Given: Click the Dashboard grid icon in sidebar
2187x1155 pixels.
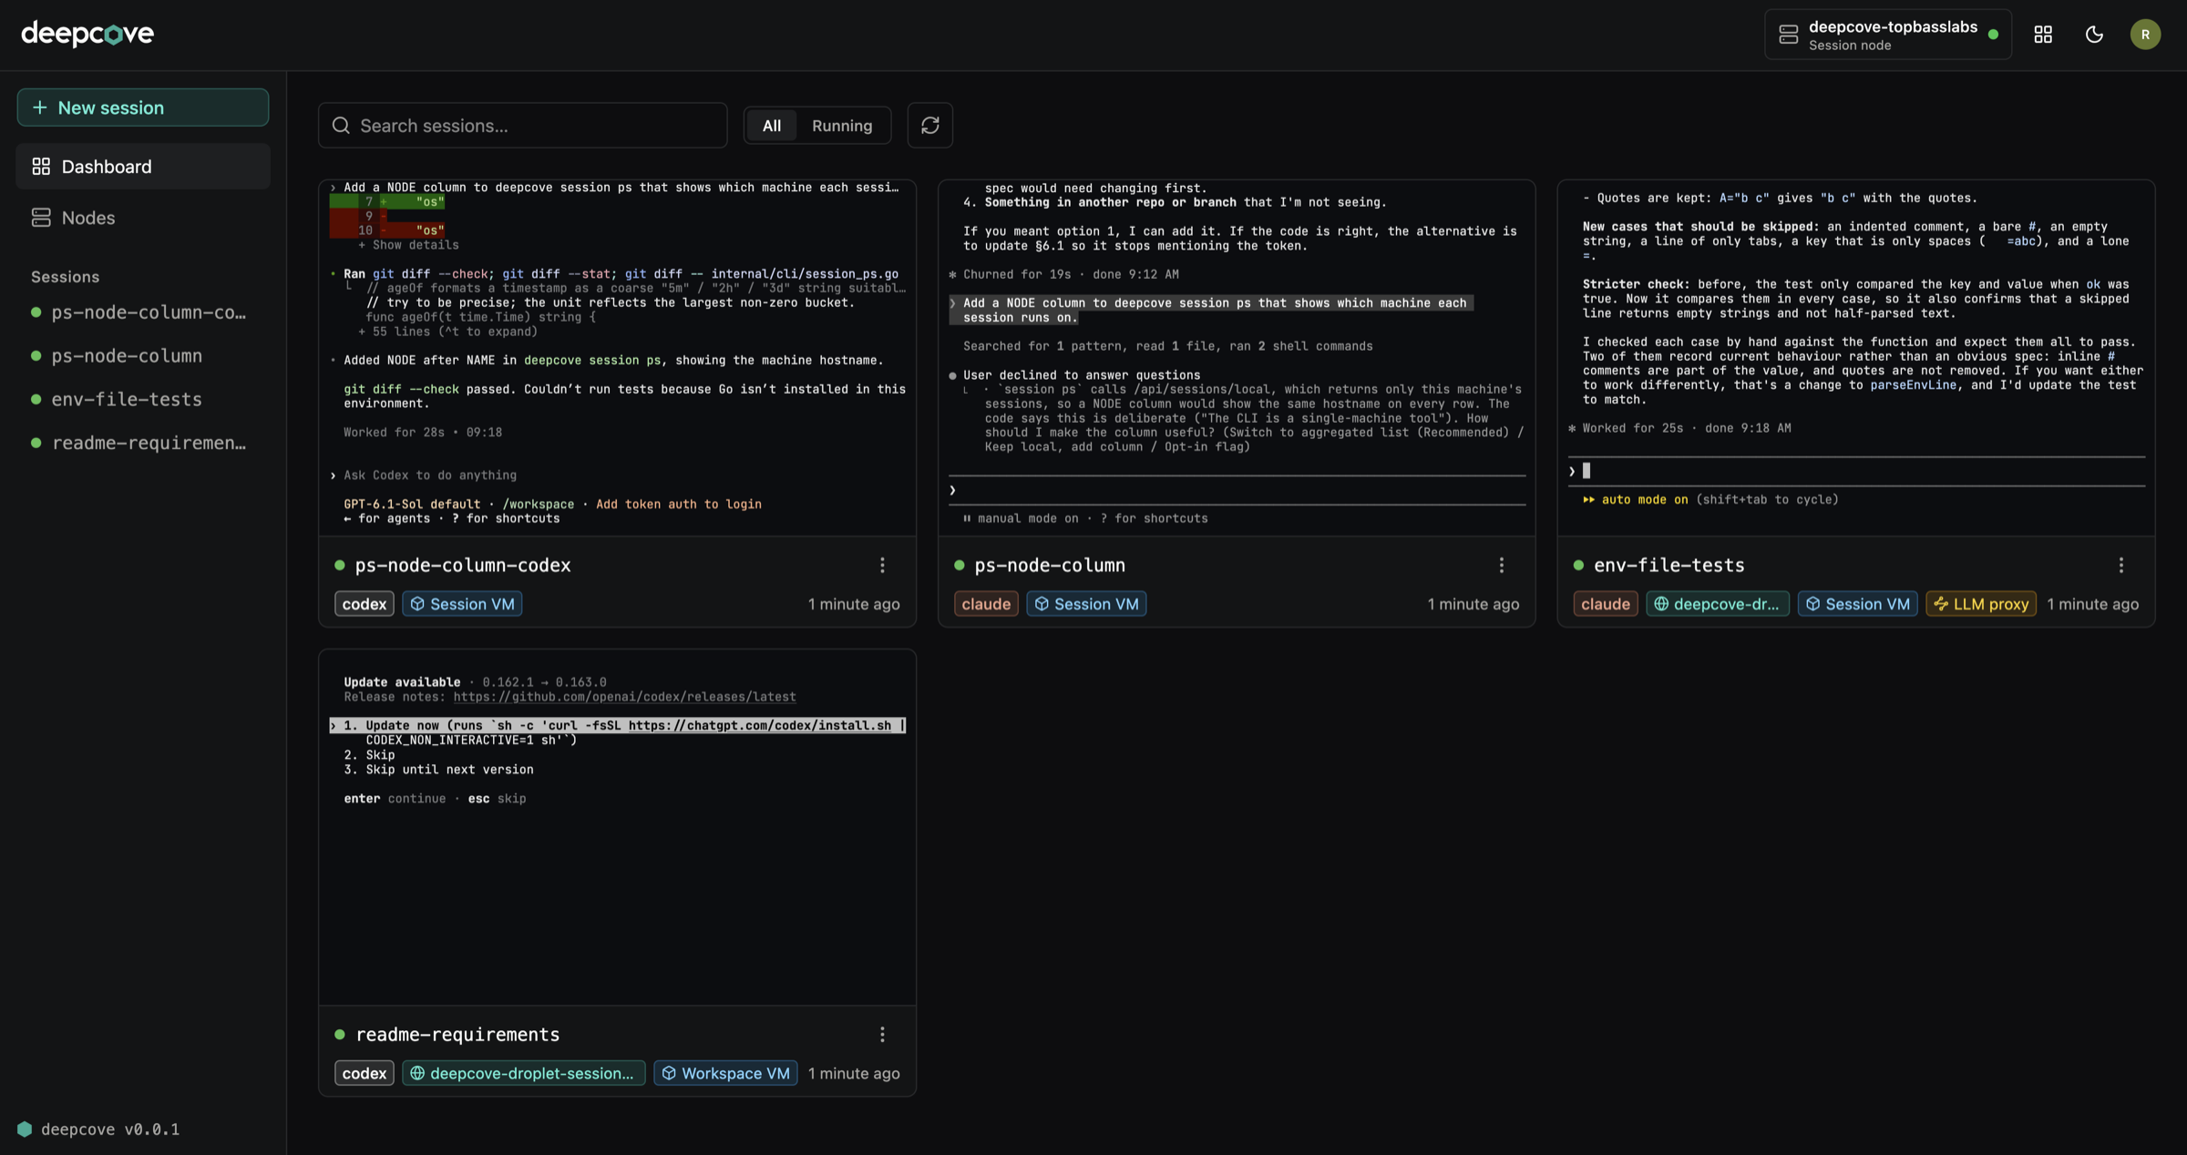Looking at the screenshot, I should coord(41,166).
